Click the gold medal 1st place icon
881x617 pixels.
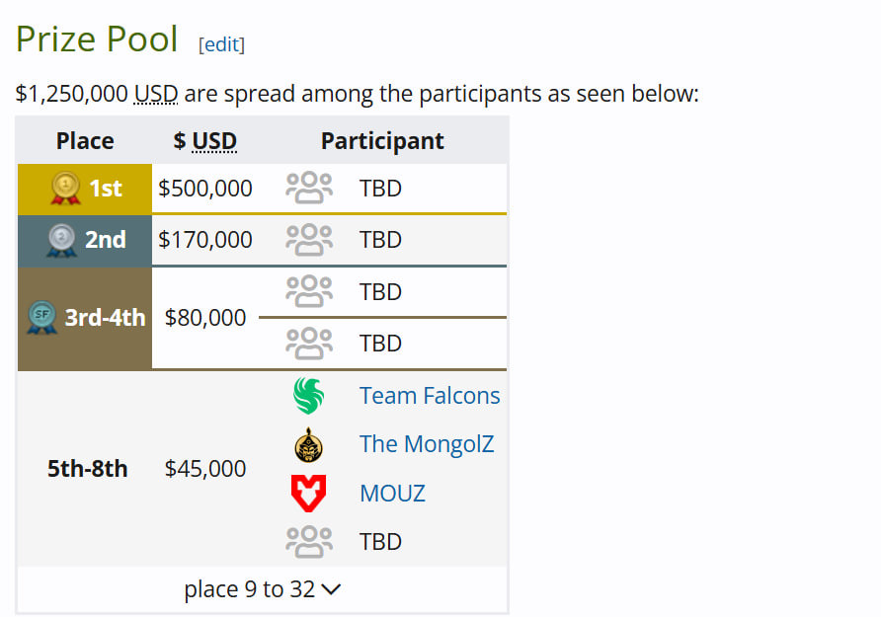pos(65,188)
